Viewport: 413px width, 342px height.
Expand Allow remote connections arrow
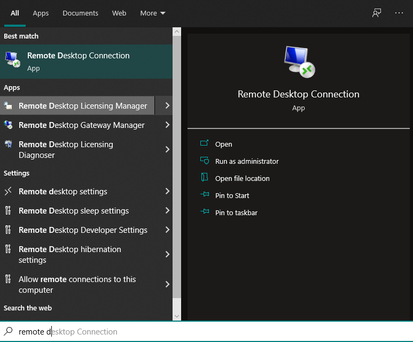click(x=167, y=284)
